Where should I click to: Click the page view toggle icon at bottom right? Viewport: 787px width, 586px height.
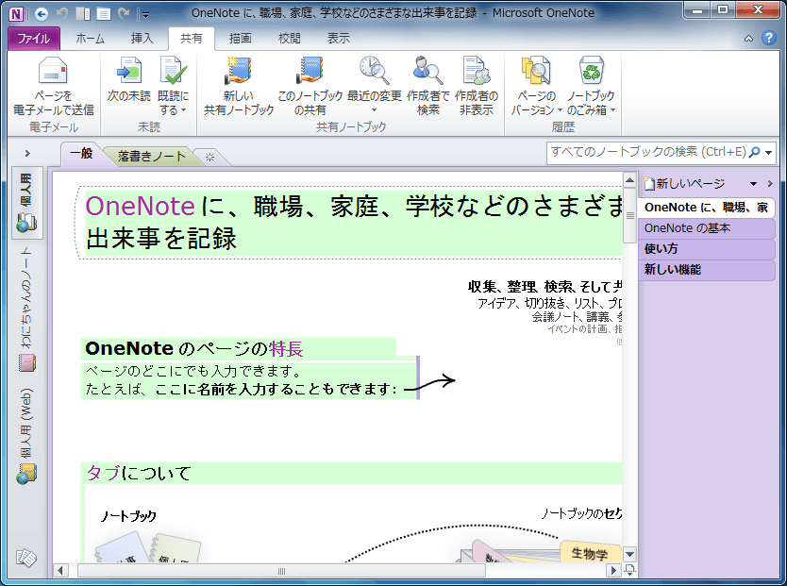pos(630,570)
